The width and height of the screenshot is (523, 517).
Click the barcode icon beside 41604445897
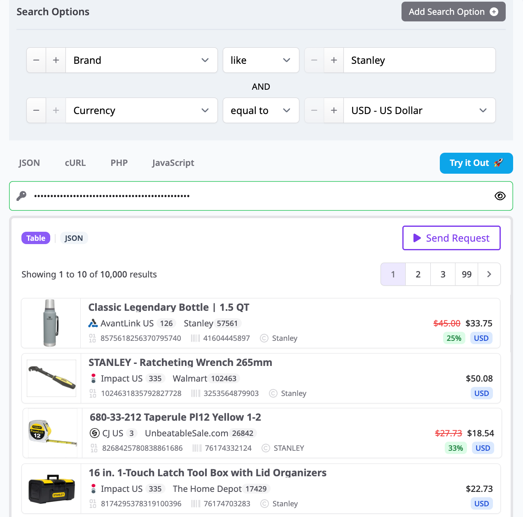(195, 338)
